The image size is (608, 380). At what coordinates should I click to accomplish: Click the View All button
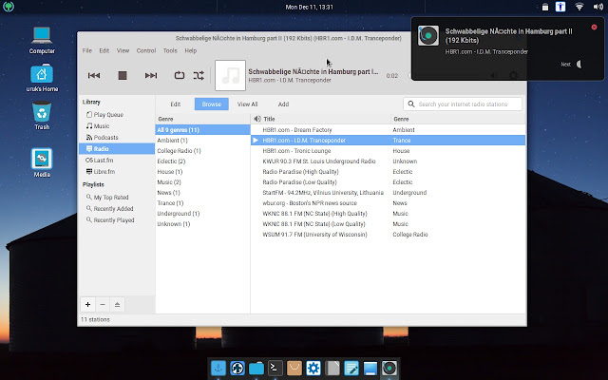tap(247, 104)
